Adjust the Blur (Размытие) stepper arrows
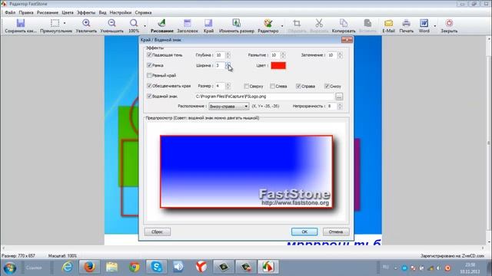 pos(283,55)
